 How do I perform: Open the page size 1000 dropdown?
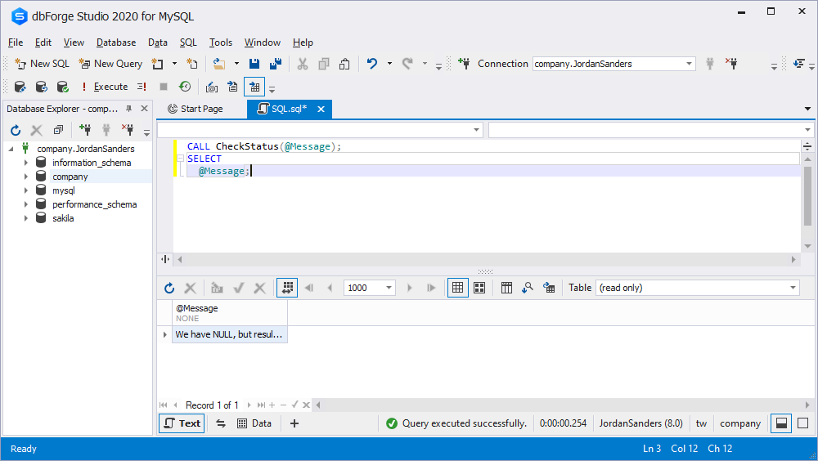(x=389, y=288)
